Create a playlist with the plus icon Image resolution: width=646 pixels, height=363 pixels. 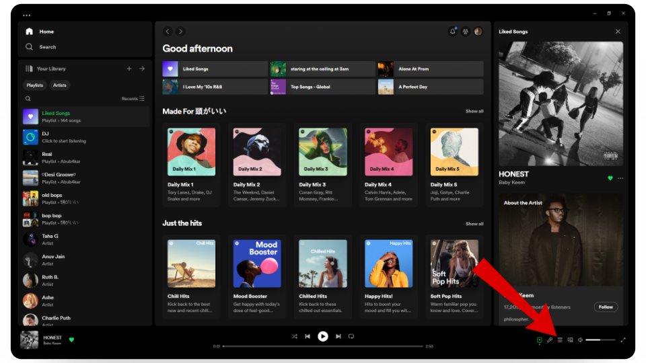(x=129, y=69)
